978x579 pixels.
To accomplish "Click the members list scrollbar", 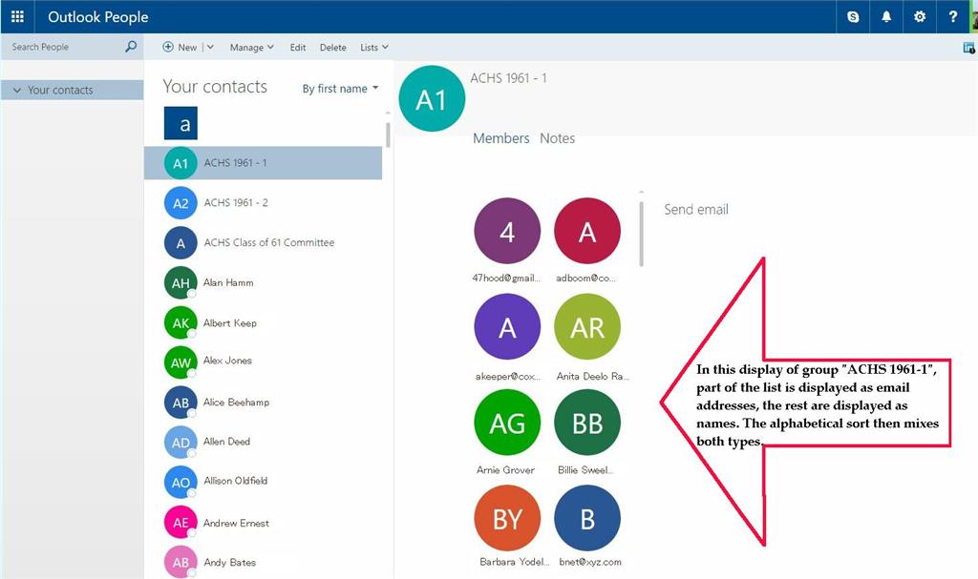I will pos(641,234).
